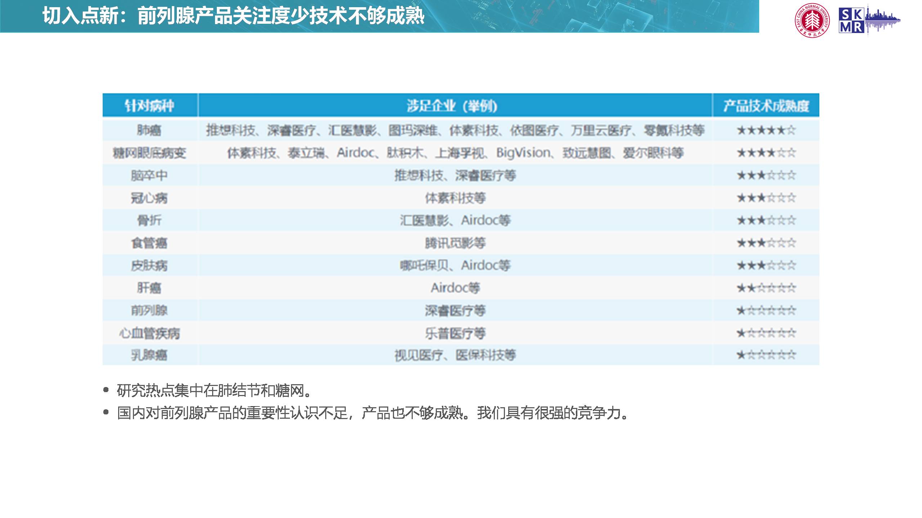Image resolution: width=922 pixels, height=518 pixels.
Task: Click the star rating for 骨折
Action: pos(766,220)
